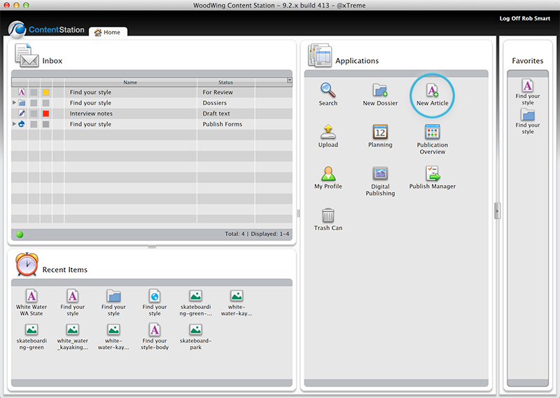Open the Inbox column options dropdown
The height and width of the screenshot is (398, 560).
(x=290, y=80)
